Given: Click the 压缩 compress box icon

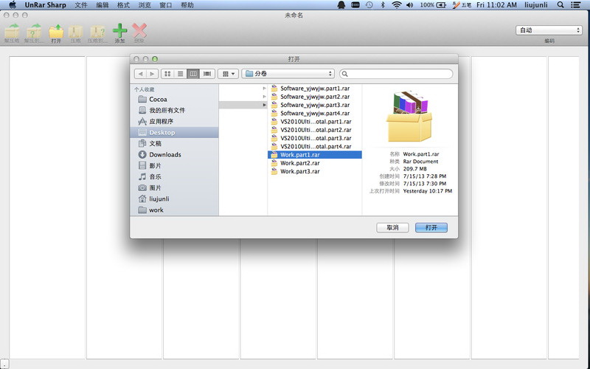Looking at the screenshot, I should coord(76,32).
